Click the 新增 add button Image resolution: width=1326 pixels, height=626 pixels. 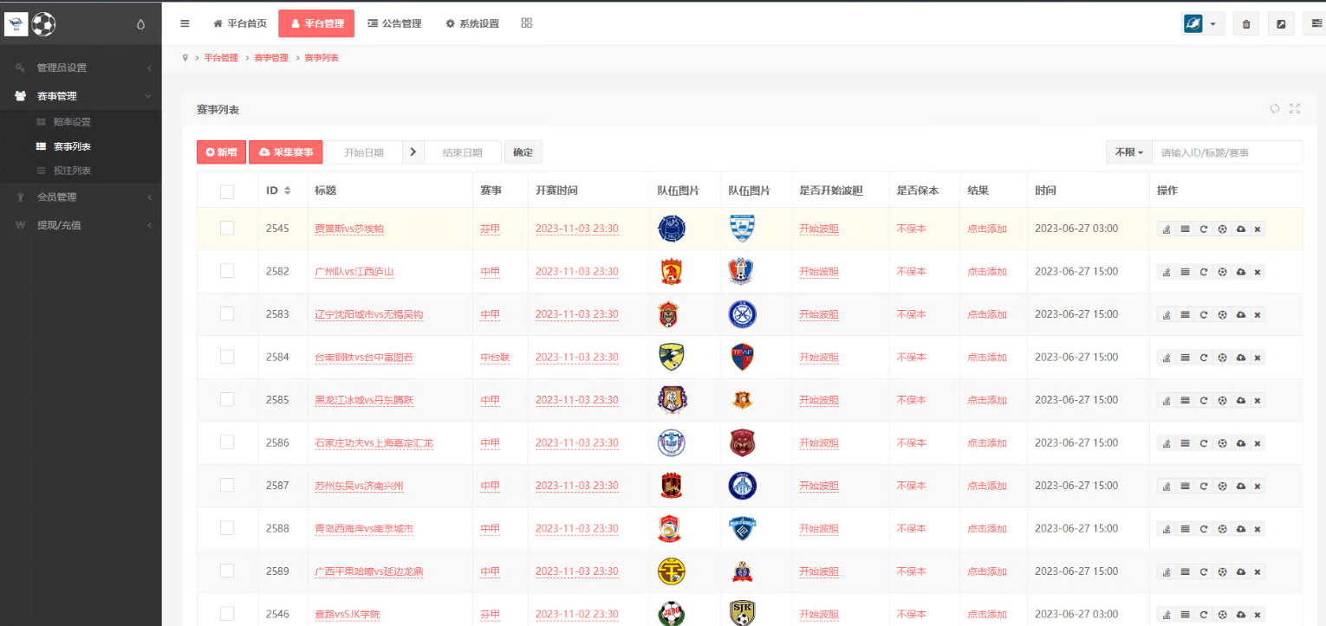222,152
